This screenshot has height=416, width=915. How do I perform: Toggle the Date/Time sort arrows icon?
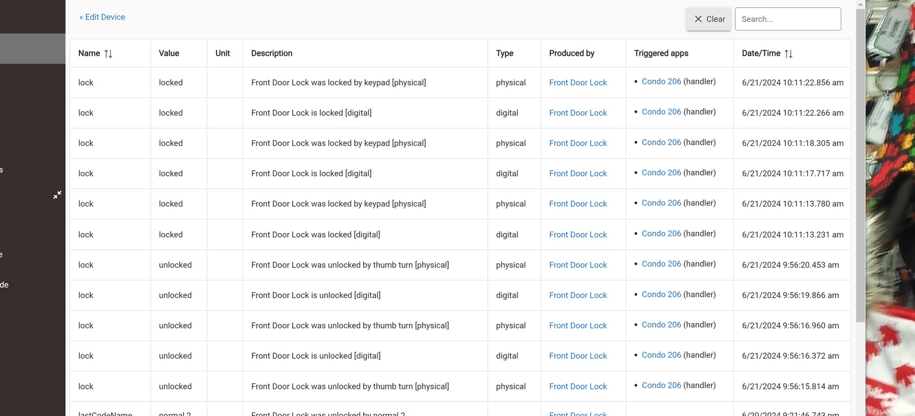point(788,54)
